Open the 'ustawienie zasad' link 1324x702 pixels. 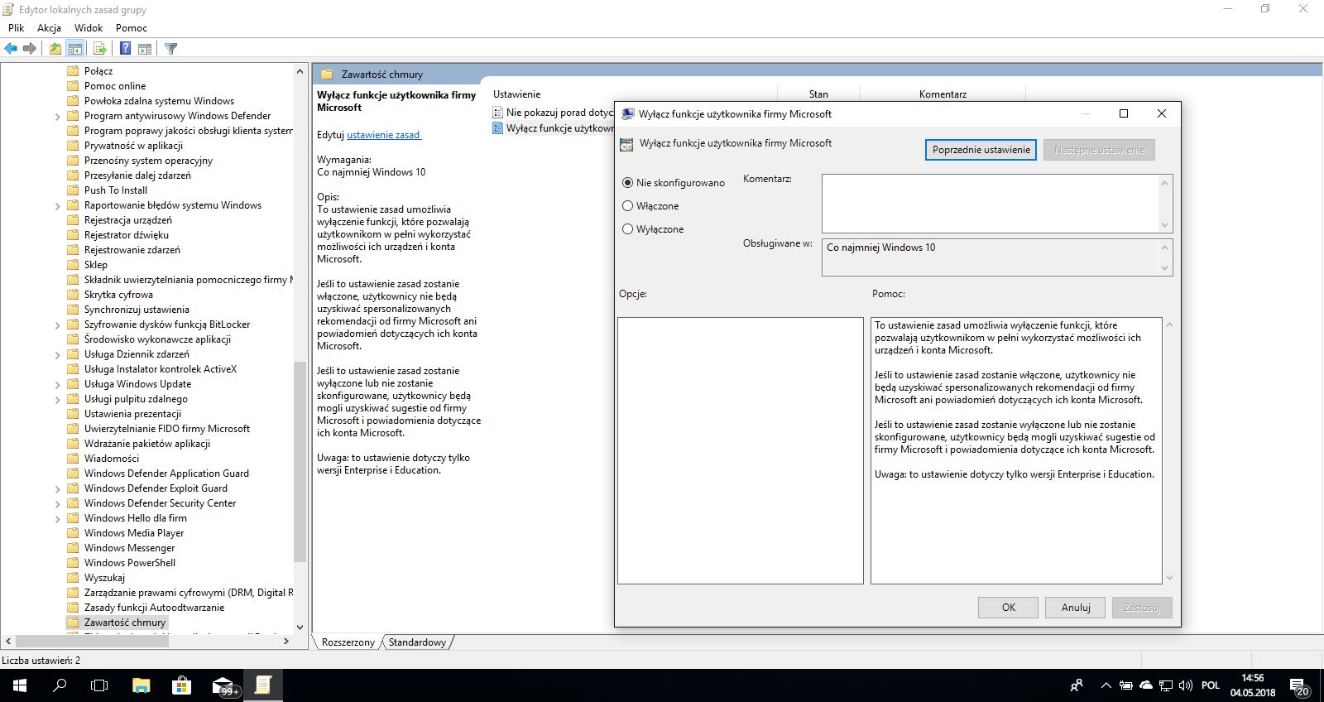pyautogui.click(x=383, y=135)
